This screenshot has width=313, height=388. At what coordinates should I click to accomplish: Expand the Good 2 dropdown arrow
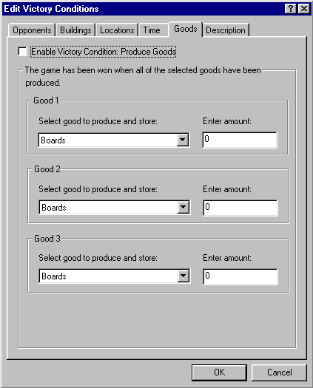point(184,207)
